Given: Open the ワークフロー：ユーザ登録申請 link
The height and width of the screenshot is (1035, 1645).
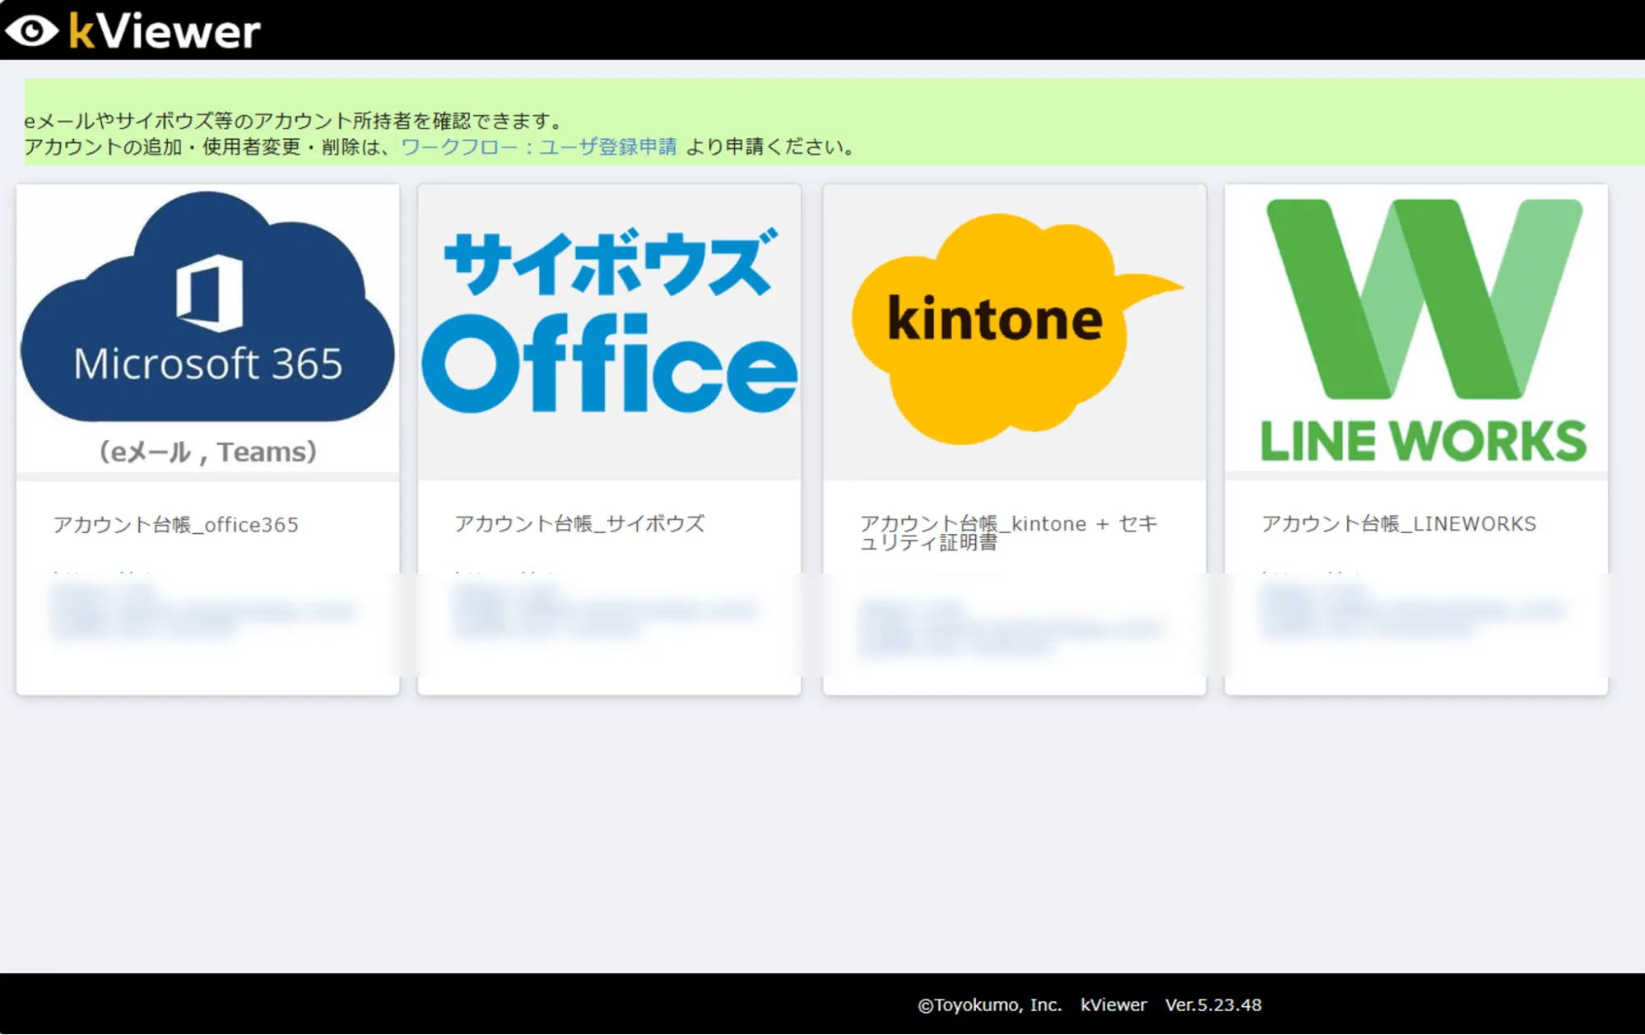Looking at the screenshot, I should tap(538, 147).
